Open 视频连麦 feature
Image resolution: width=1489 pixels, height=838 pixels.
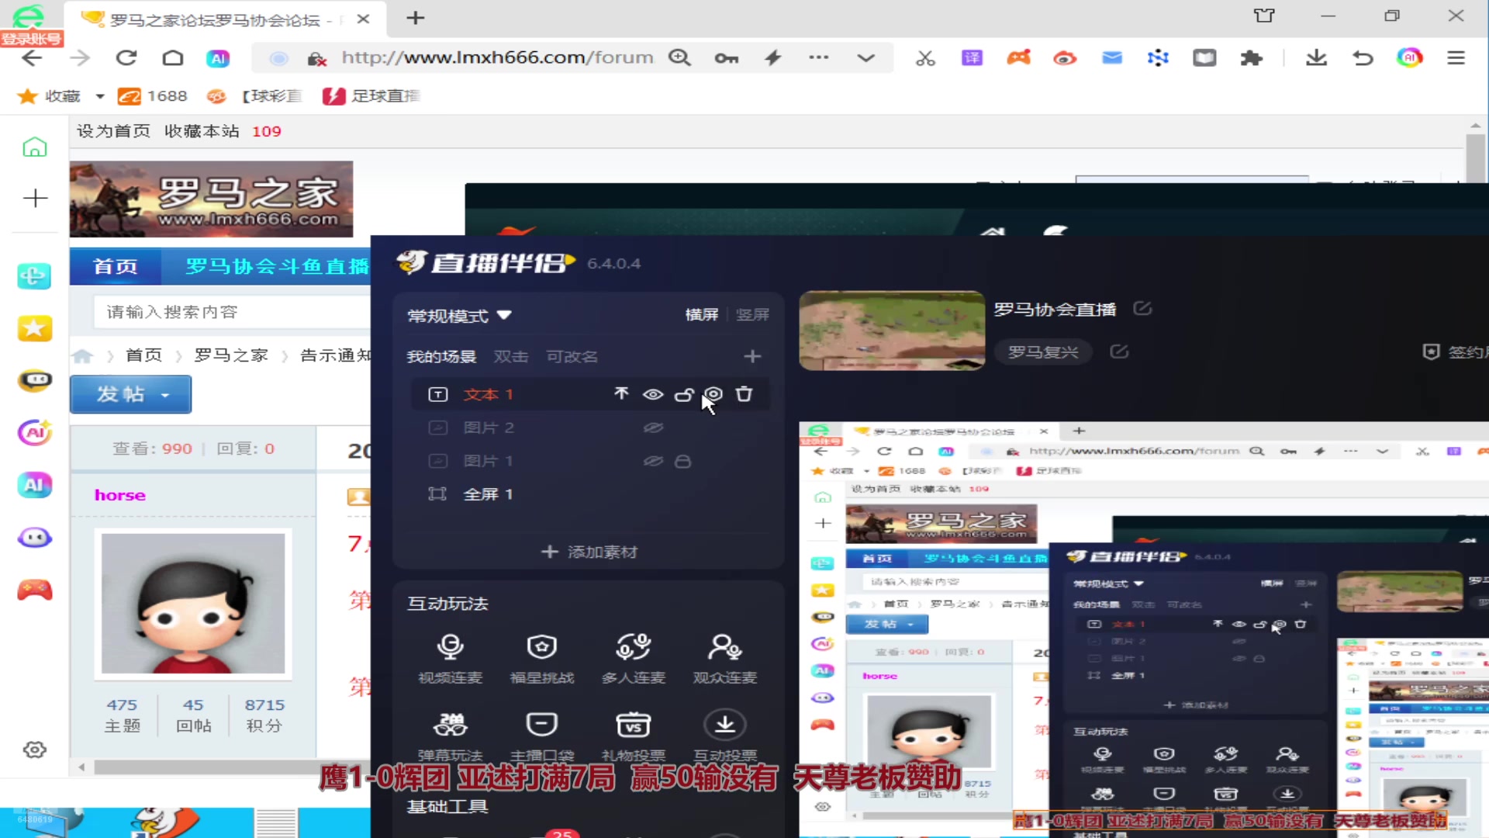[x=450, y=659]
